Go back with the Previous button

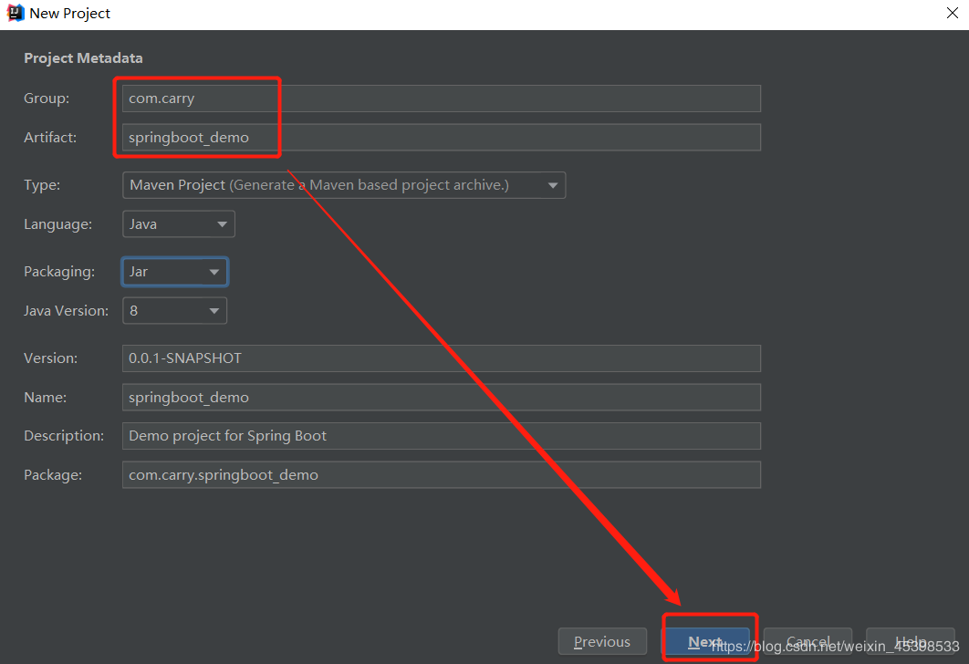pyautogui.click(x=602, y=642)
